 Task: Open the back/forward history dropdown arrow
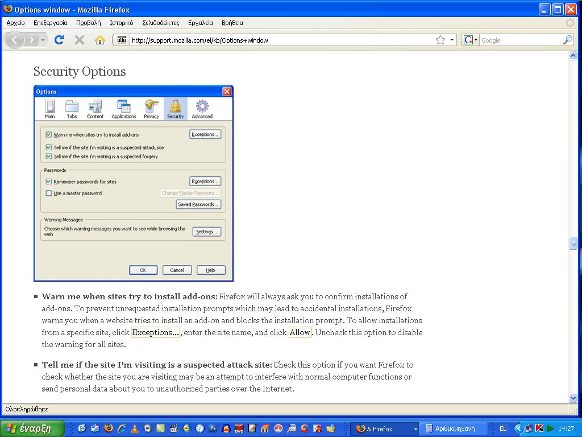coord(43,40)
